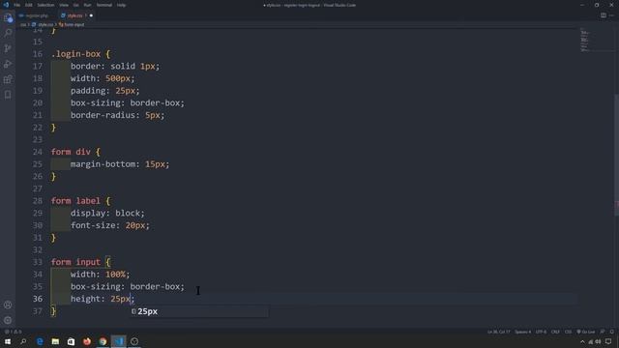Open the Accounts icon in activity bar
This screenshot has height=348, width=619.
(8, 304)
